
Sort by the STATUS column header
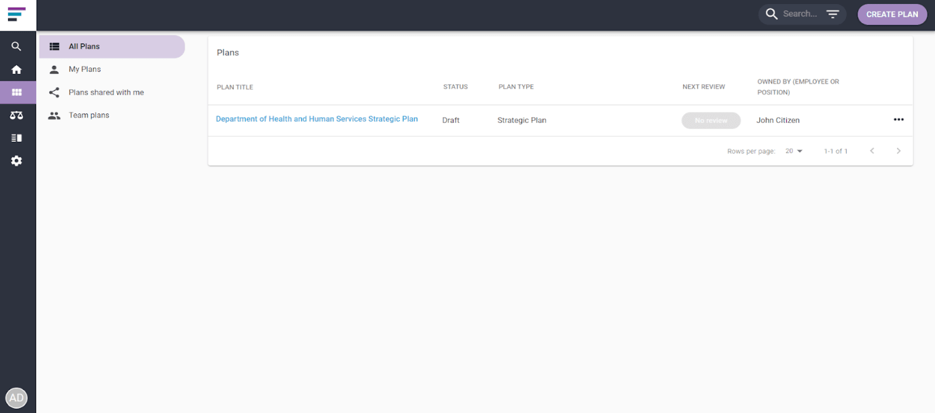[x=456, y=87]
